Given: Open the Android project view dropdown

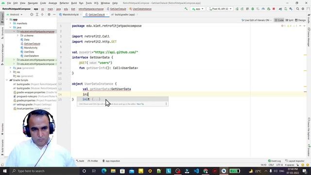Looking at the screenshot, I should 15,15.
